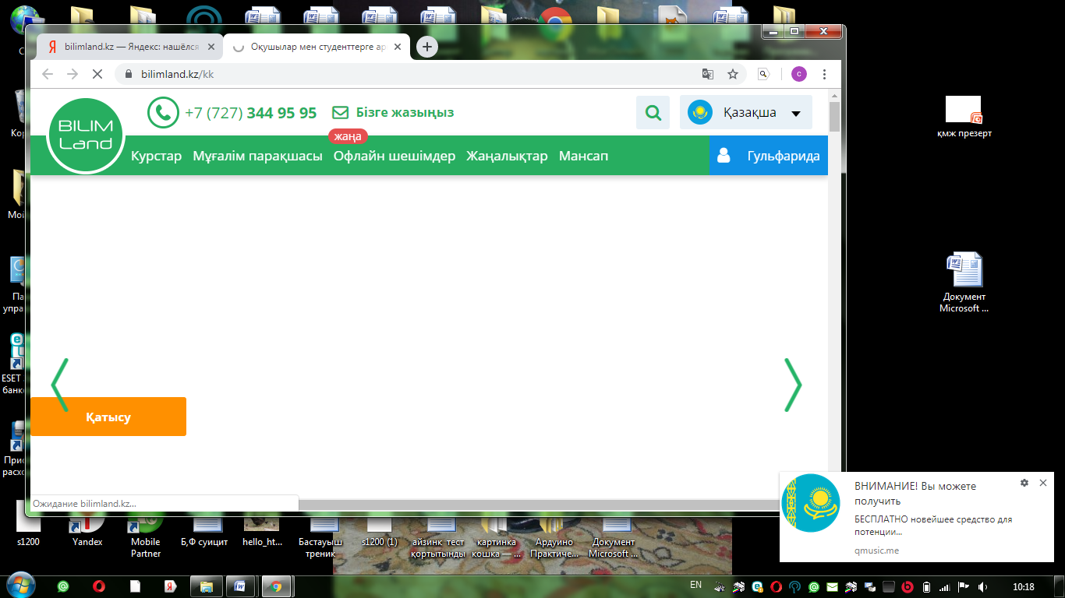Image resolution: width=1065 pixels, height=598 pixels.
Task: Open the Мансап menu item
Action: point(584,156)
